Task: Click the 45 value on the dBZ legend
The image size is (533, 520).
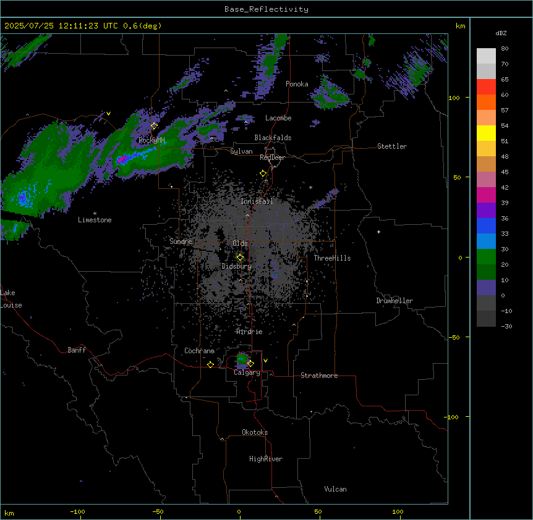Action: click(x=505, y=172)
